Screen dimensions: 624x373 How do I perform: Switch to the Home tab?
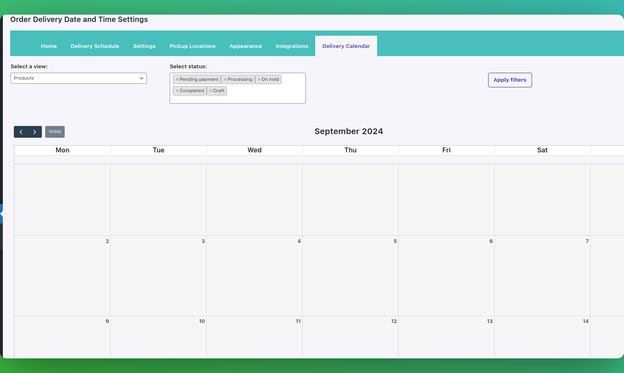49,46
